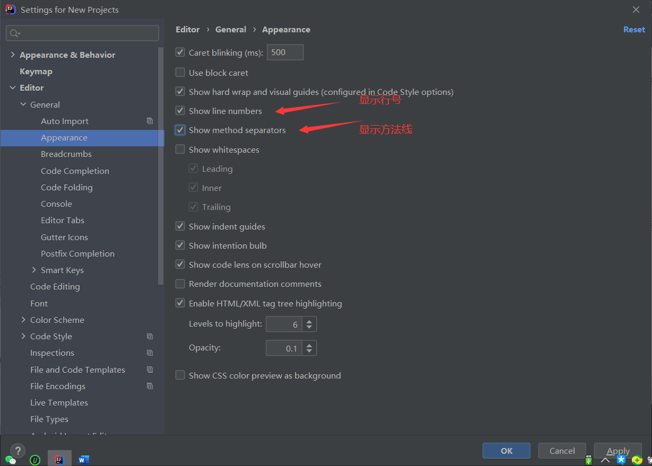Open Microsoft Word from the taskbar
Viewport: 652px width, 466px height.
(x=83, y=460)
